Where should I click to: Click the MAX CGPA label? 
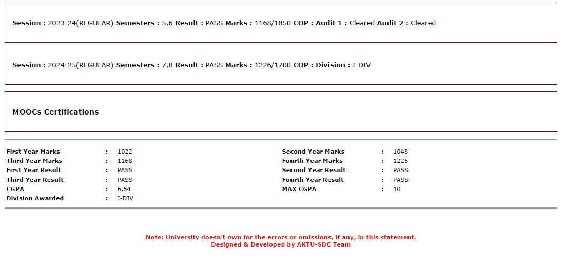coord(299,189)
